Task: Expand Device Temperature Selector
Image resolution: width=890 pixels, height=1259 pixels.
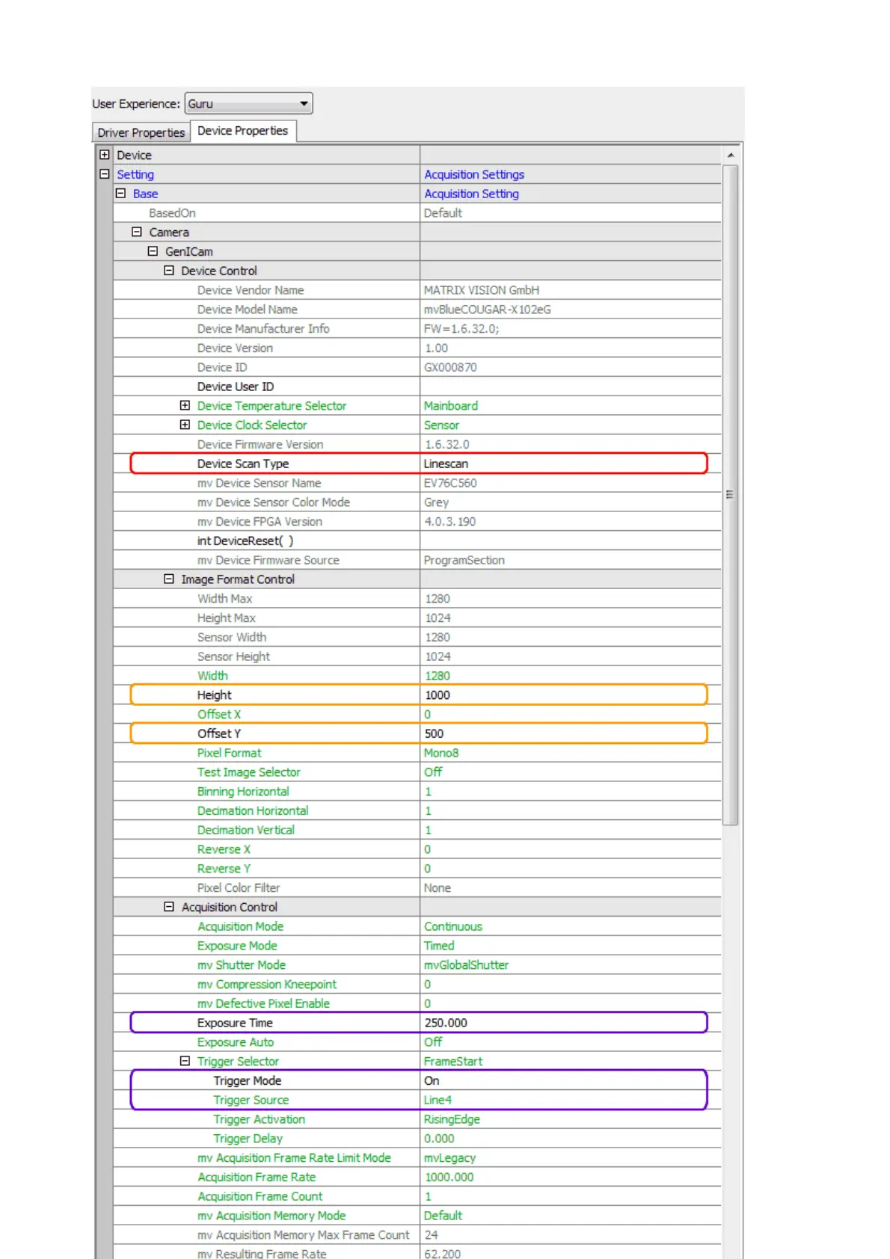Action: pyautogui.click(x=185, y=405)
